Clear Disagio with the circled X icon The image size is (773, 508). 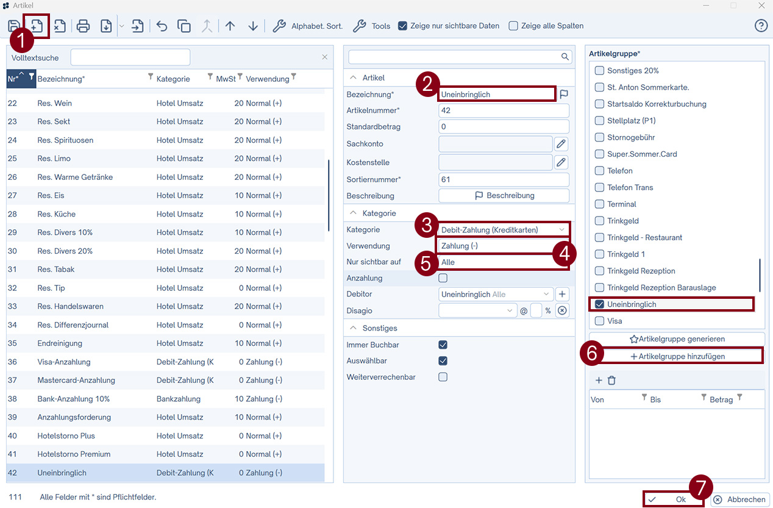click(562, 310)
